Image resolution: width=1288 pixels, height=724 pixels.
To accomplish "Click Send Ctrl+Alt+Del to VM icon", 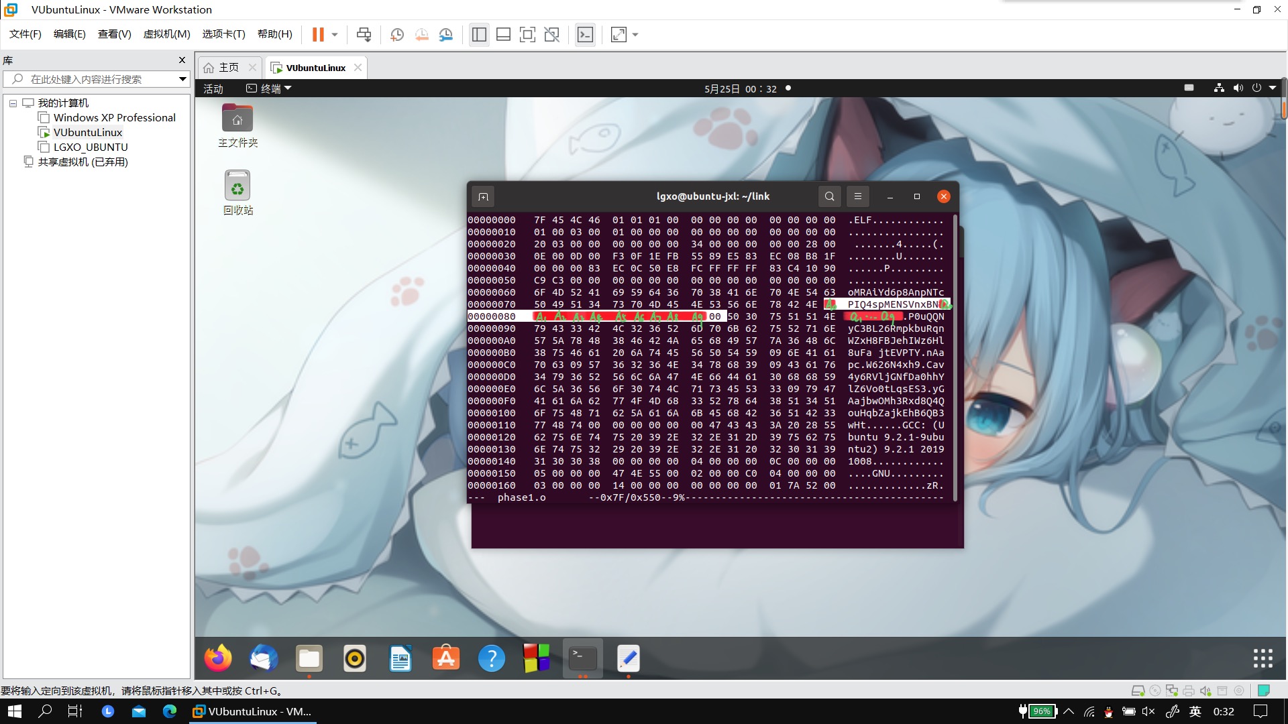I will point(364,35).
